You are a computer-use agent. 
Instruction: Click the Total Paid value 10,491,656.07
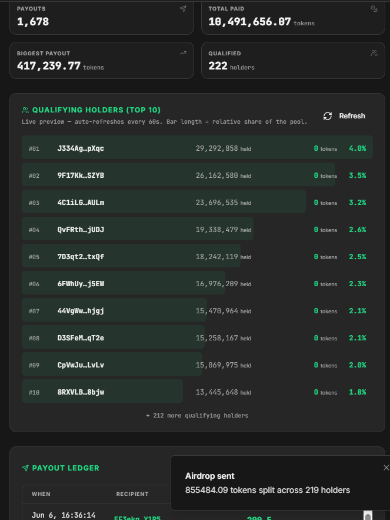[x=249, y=22]
